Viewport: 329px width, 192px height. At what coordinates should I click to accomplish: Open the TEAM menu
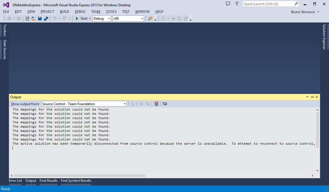[x=96, y=12]
